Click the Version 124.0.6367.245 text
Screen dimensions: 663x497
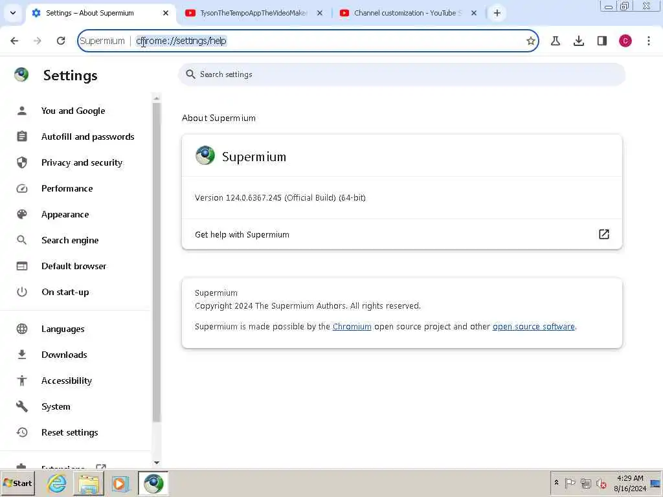click(280, 197)
